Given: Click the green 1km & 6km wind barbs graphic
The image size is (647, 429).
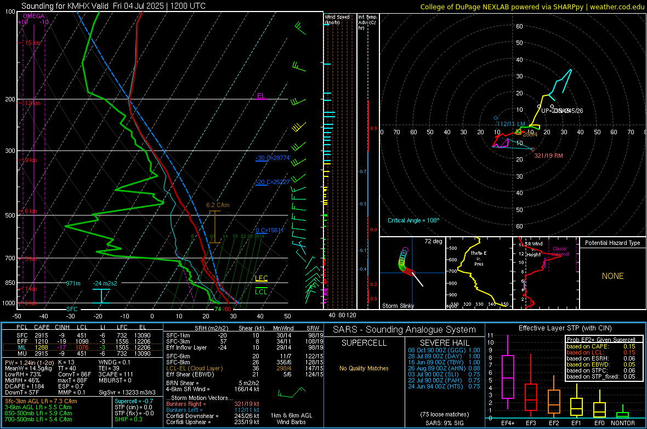Looking at the screenshot, I should click(291, 393).
